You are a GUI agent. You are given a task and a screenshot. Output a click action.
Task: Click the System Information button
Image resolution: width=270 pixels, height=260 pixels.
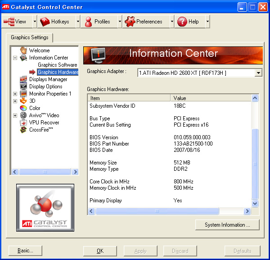228,225
